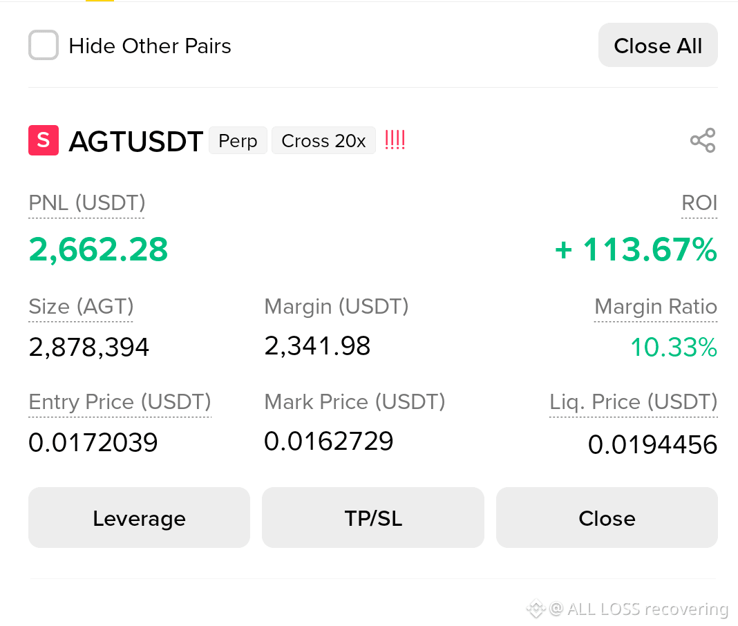Tick the Hide Other Pairs checkbox
738x626 pixels.
[44, 45]
